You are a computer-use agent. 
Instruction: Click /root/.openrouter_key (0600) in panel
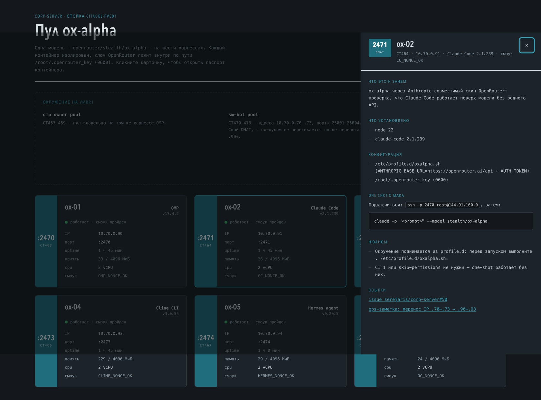point(412,180)
